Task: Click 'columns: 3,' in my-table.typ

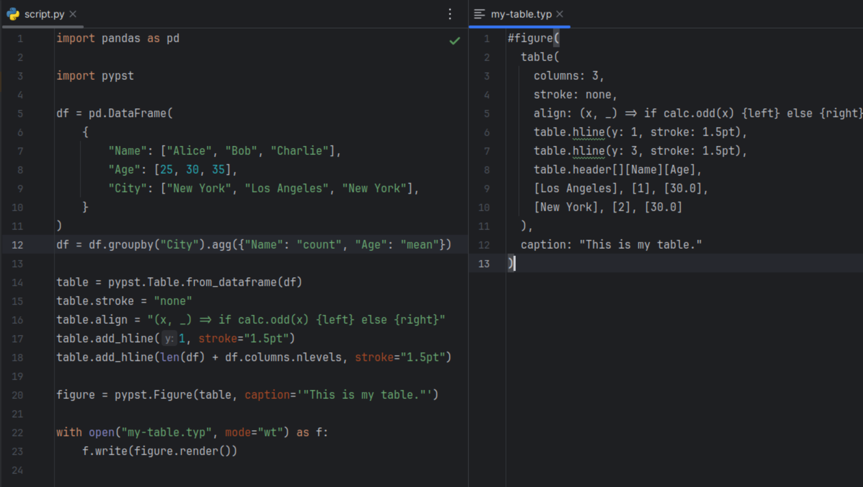Action: point(569,76)
